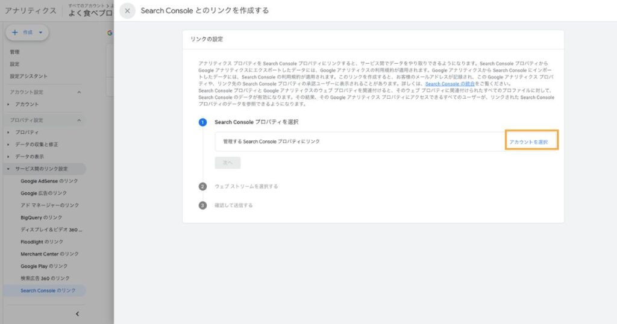Collapse the sidebar with the chevron arrow
The width and height of the screenshot is (617, 324).
click(77, 314)
